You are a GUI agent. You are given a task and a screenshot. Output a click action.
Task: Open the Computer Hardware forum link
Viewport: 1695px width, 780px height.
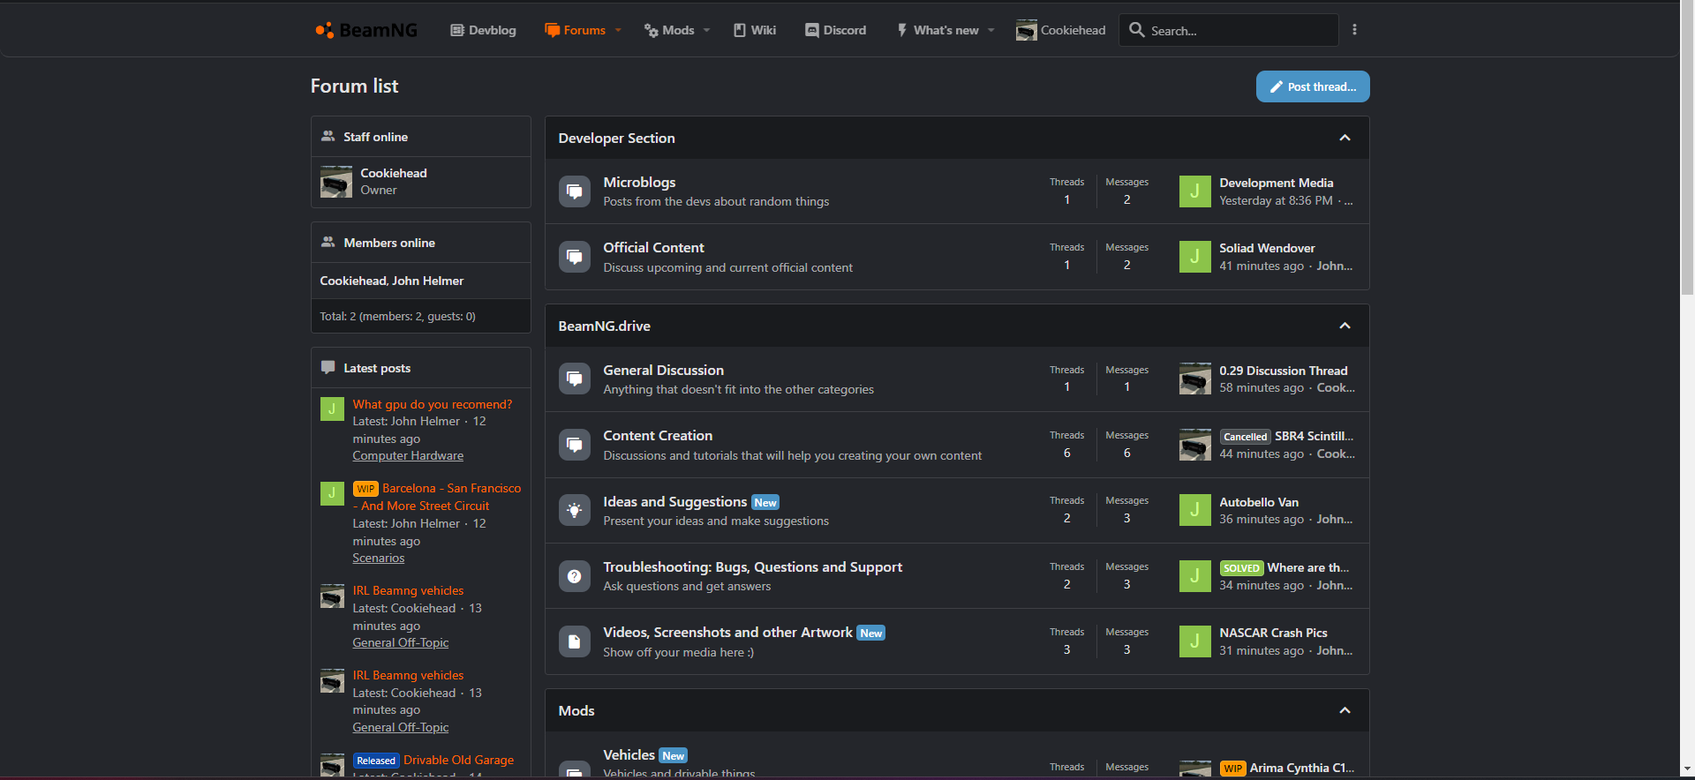point(408,455)
